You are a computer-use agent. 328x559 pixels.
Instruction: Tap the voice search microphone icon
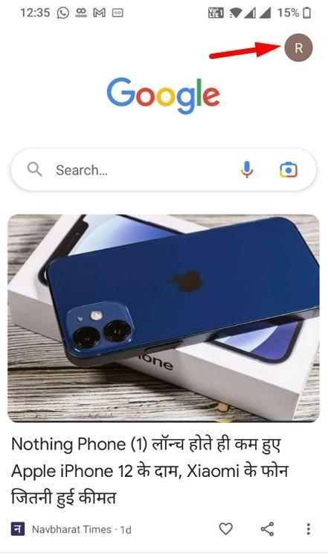pyautogui.click(x=246, y=170)
